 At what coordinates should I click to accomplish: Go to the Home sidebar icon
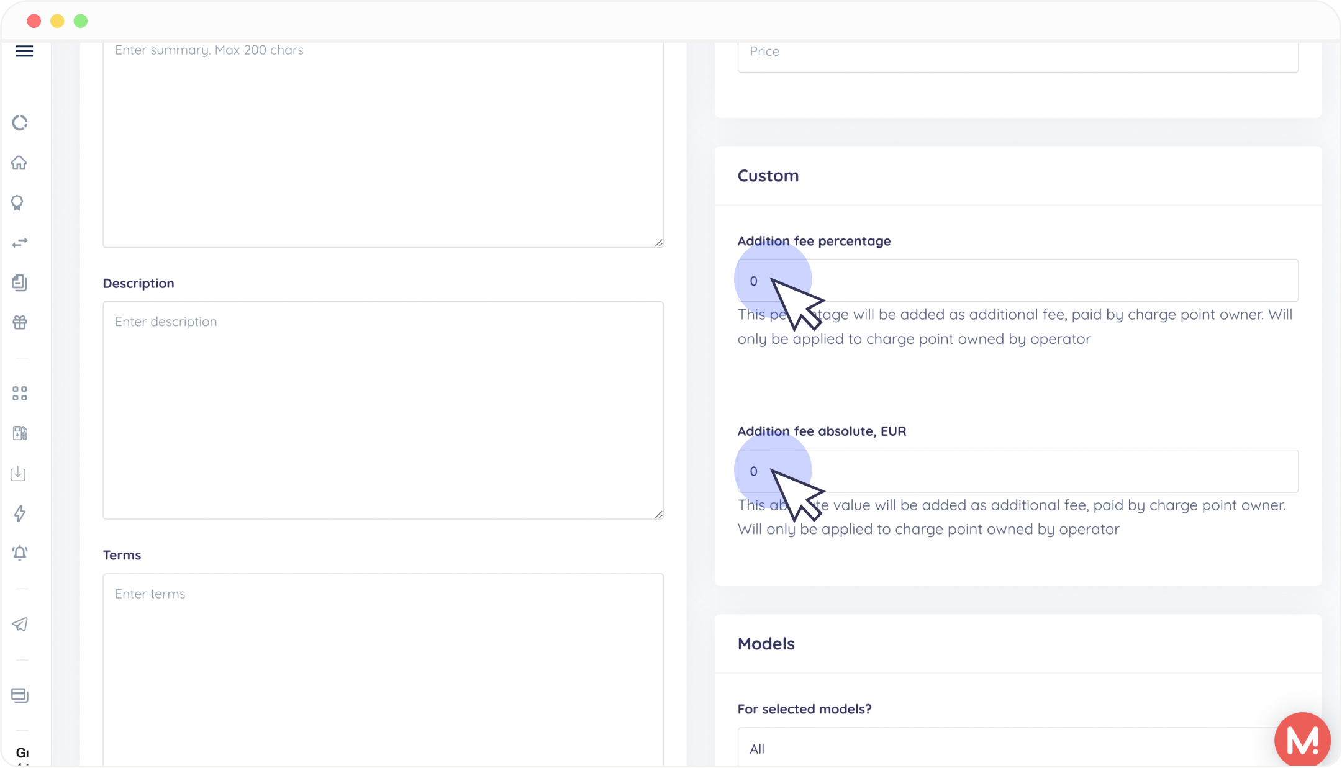[19, 163]
